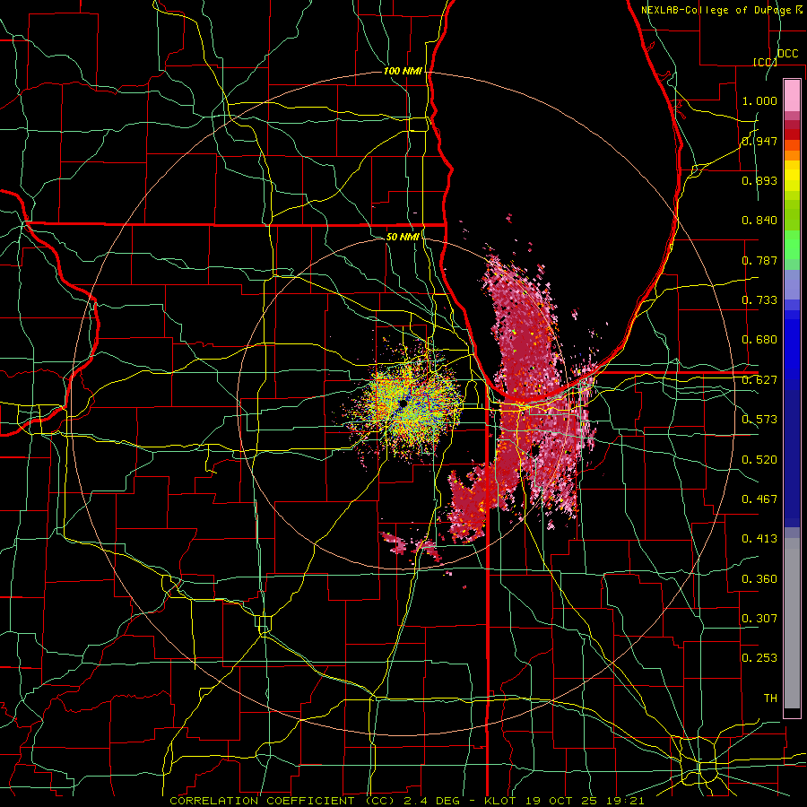Click the DCC label above the color bar

tap(788, 54)
